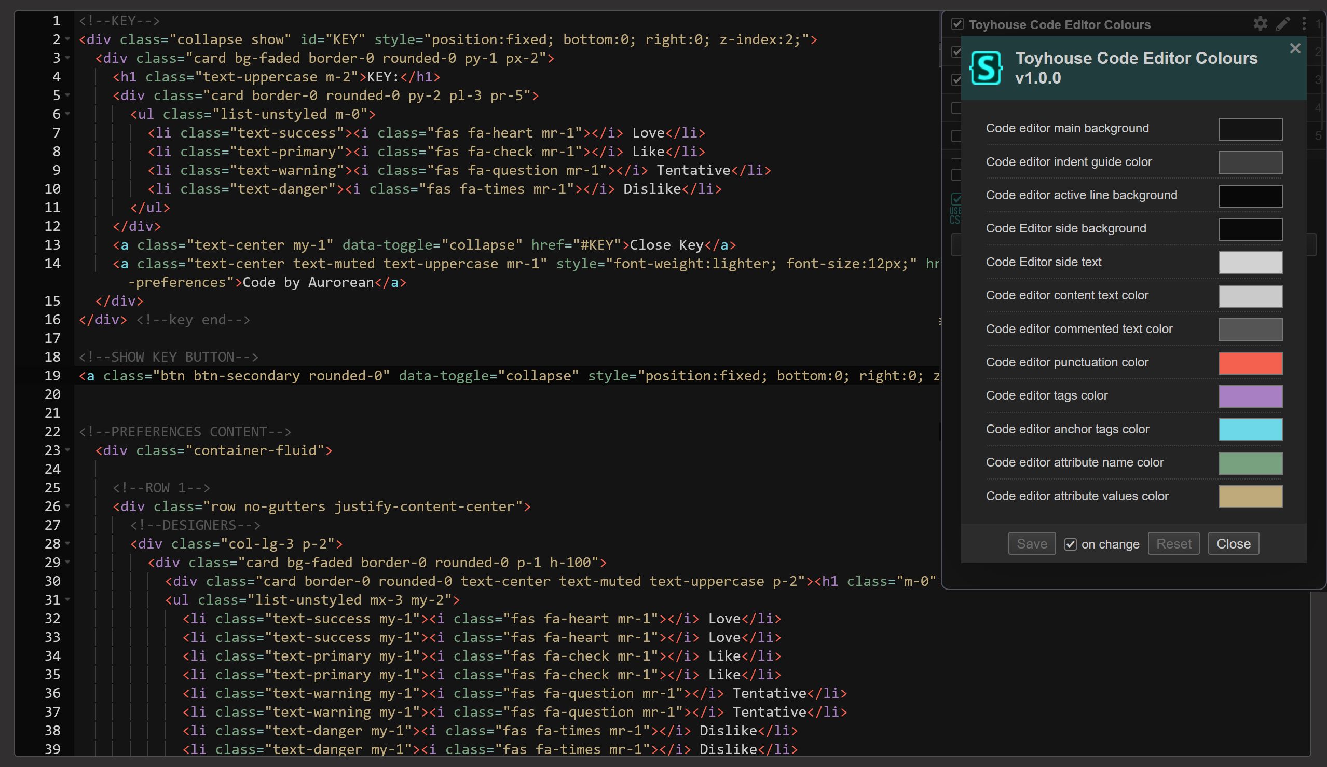Click the tags purple color swatch
Image resolution: width=1327 pixels, height=767 pixels.
coord(1250,394)
